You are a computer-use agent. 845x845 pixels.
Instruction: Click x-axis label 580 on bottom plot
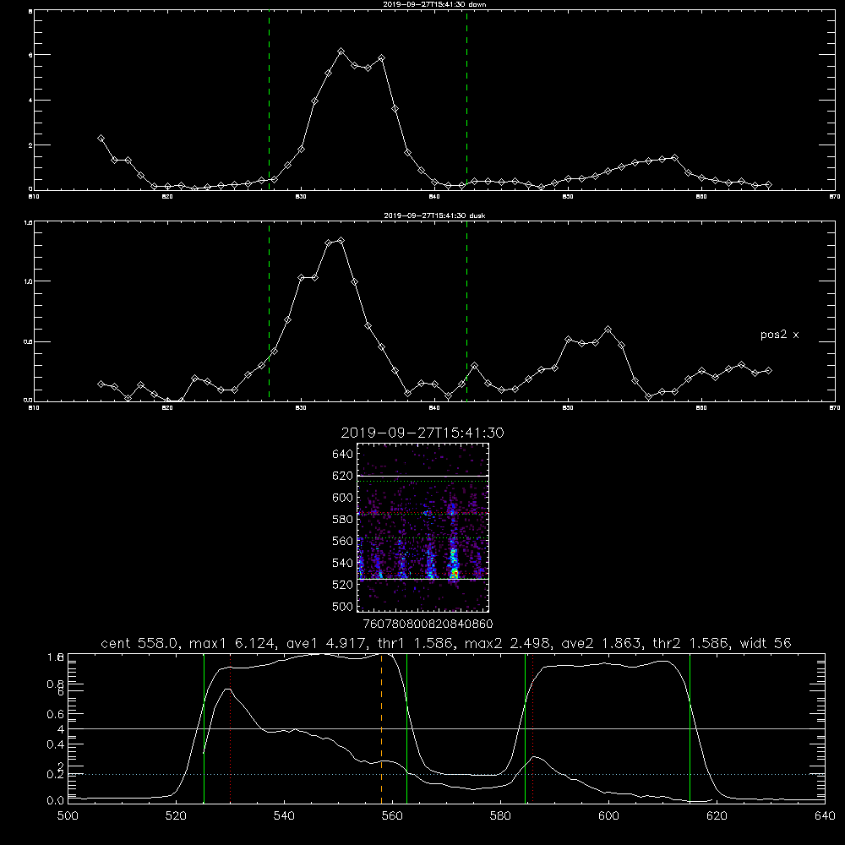[x=500, y=816]
